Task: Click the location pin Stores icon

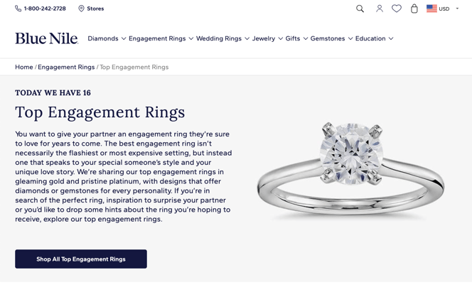Action: pos(81,9)
